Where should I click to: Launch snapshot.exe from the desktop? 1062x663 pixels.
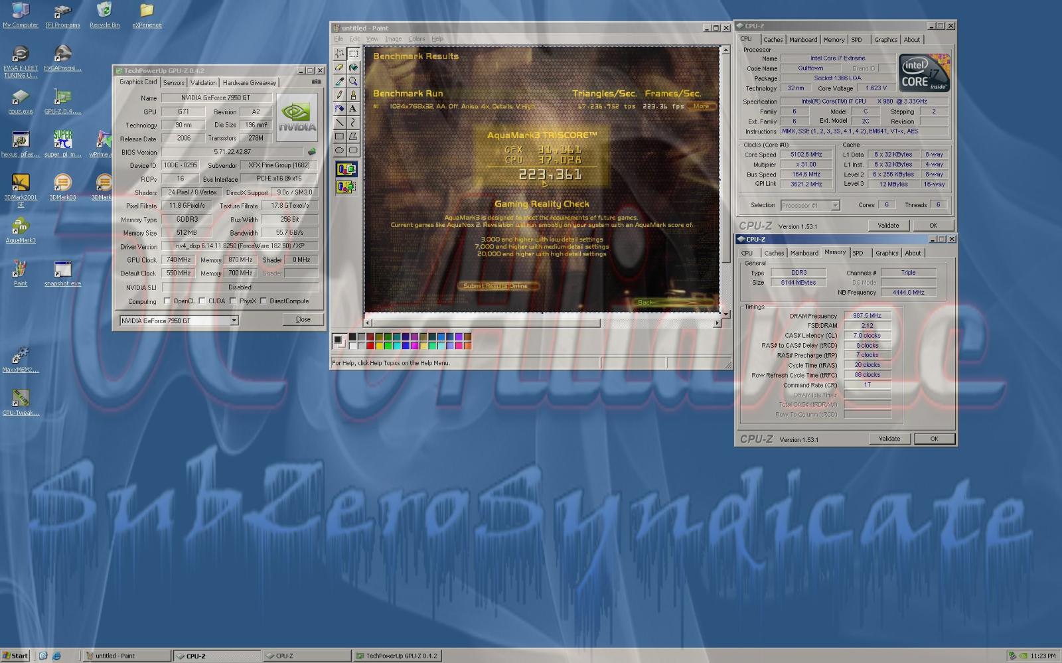[x=62, y=273]
